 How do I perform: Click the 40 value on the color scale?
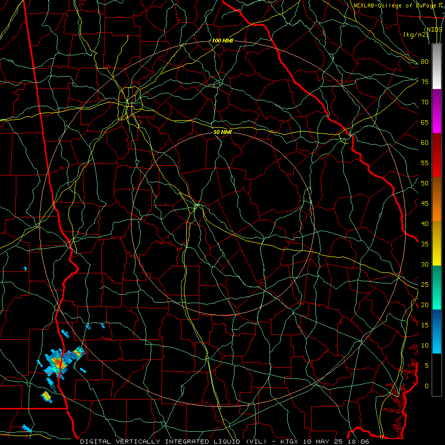point(425,224)
